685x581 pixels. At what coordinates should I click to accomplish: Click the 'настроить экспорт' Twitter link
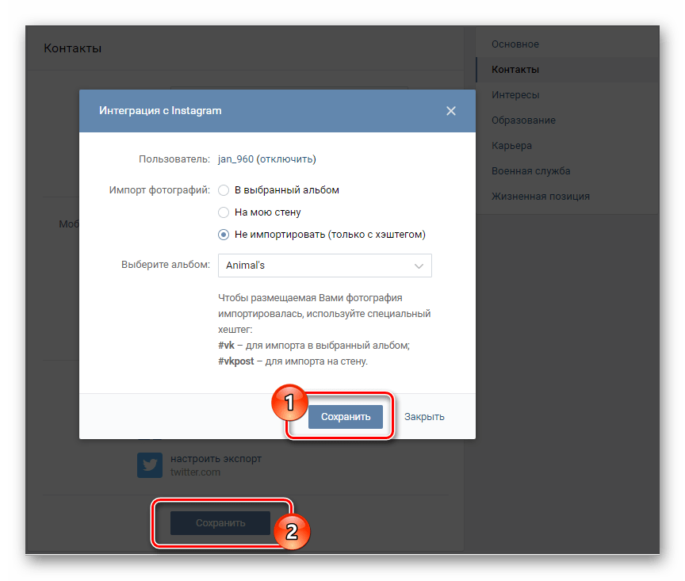(216, 459)
